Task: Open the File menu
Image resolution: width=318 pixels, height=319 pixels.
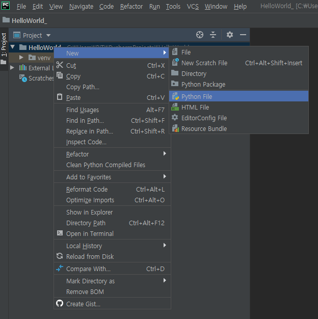Action: tap(21, 7)
